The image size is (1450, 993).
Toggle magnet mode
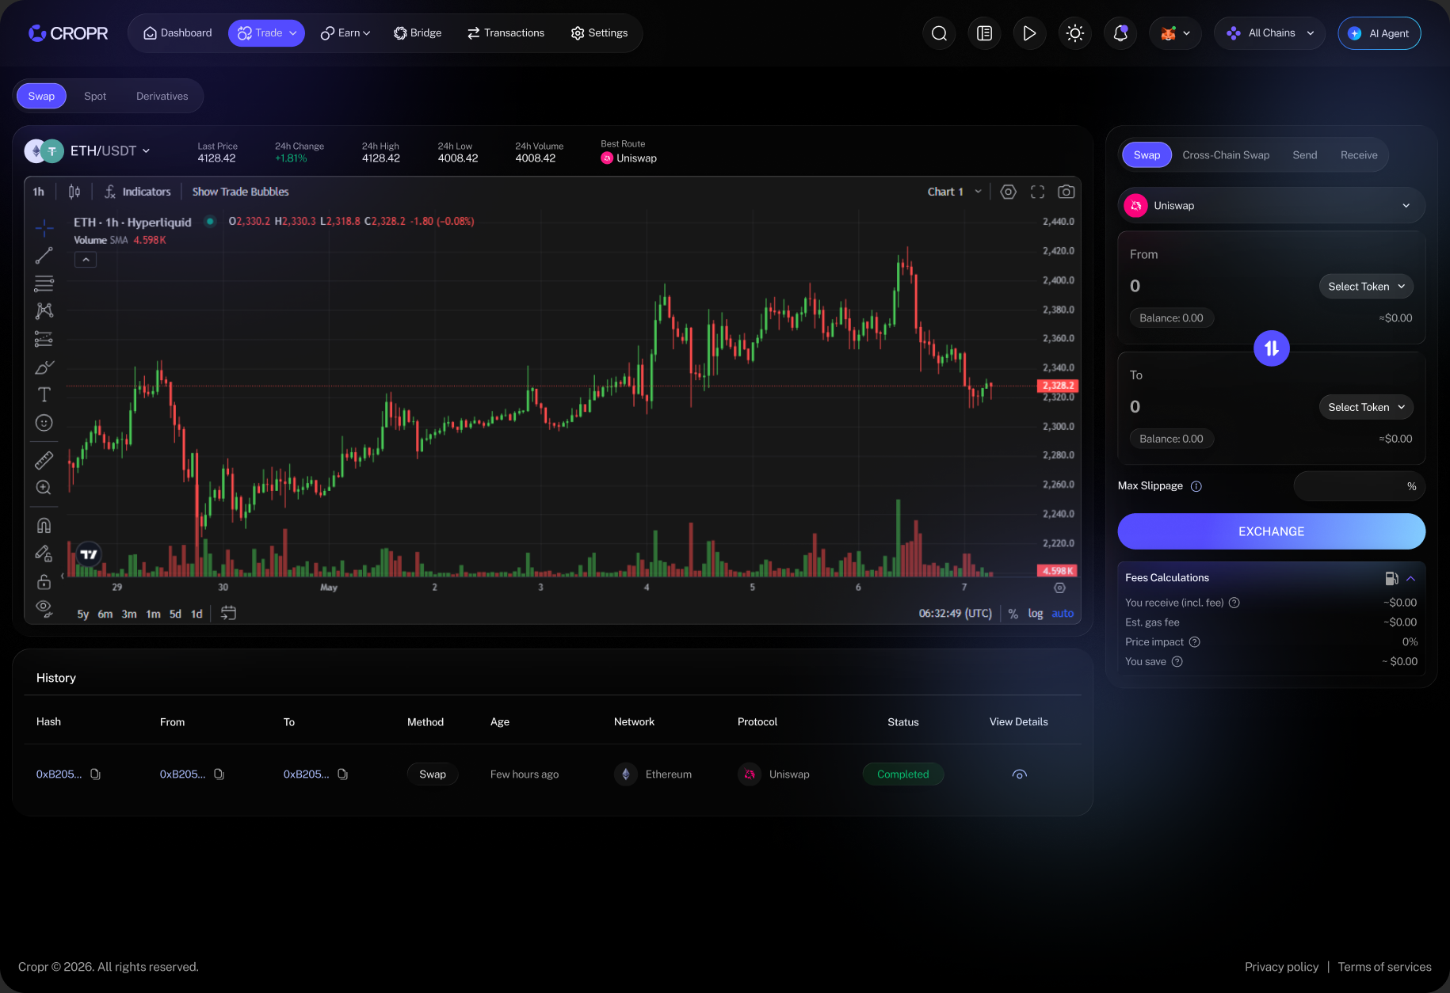click(x=44, y=525)
